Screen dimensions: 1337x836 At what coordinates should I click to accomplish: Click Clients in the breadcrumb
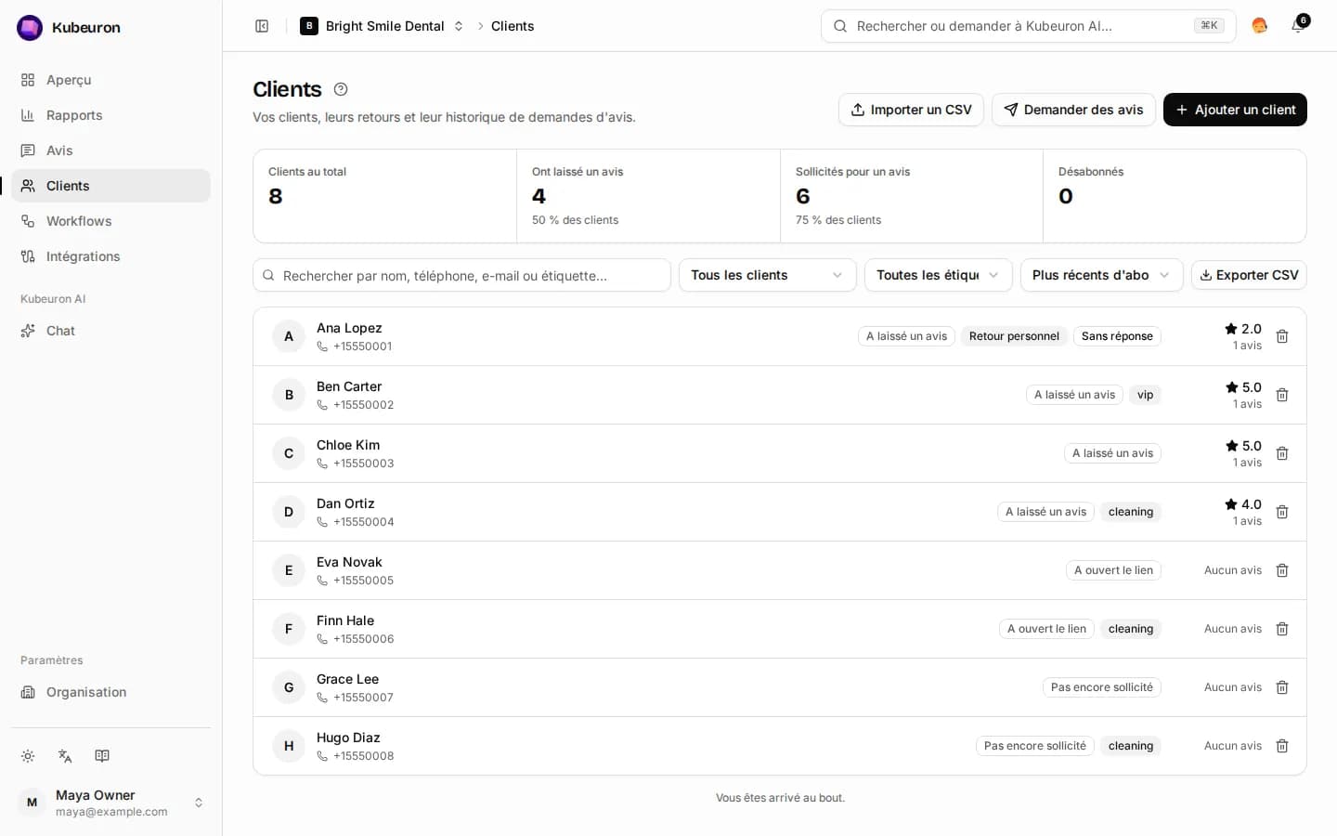[x=513, y=26]
